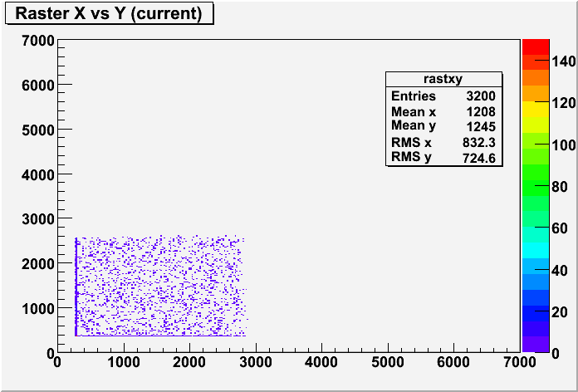Click the 'Mean x' label
Screen dimensions: 578x392
click(x=414, y=111)
